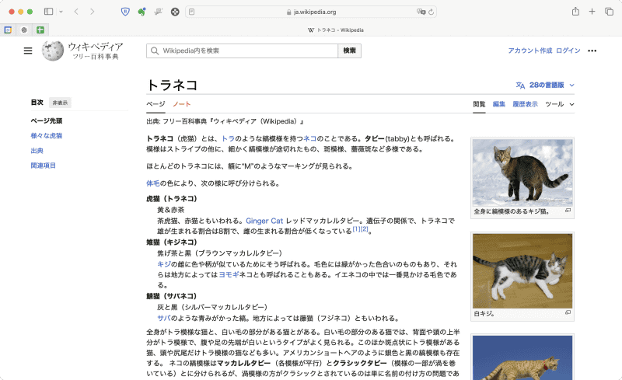
Task: Show the tab overview
Action: pyautogui.click(x=609, y=12)
